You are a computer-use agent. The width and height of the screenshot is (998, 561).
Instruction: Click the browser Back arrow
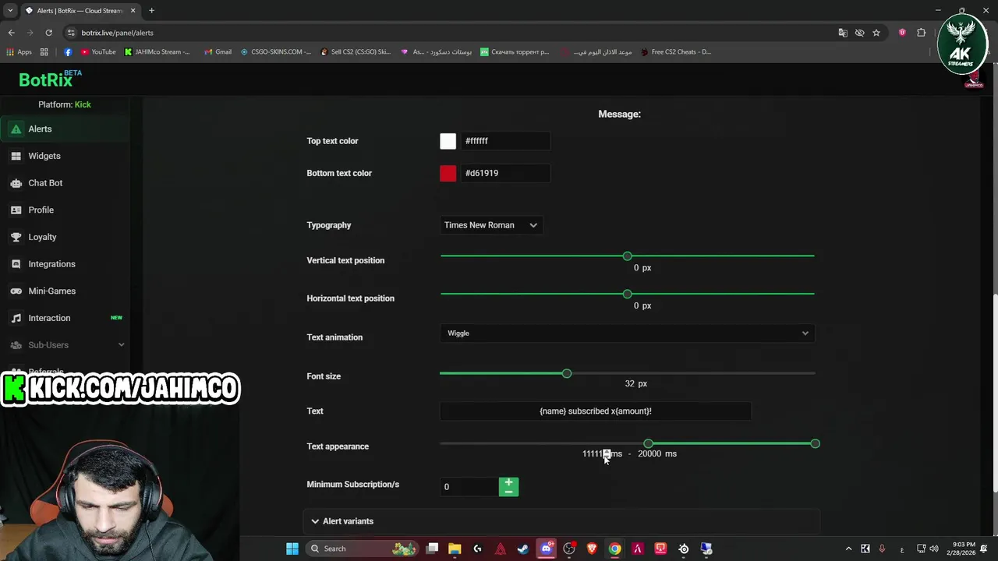tap(12, 33)
